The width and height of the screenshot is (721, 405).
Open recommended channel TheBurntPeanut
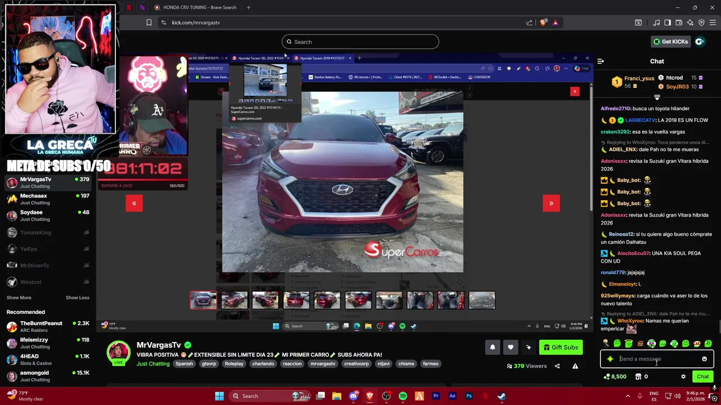click(48, 327)
